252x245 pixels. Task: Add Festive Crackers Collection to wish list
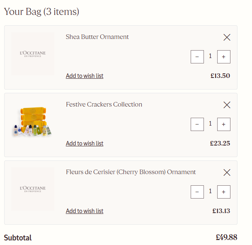click(85, 143)
